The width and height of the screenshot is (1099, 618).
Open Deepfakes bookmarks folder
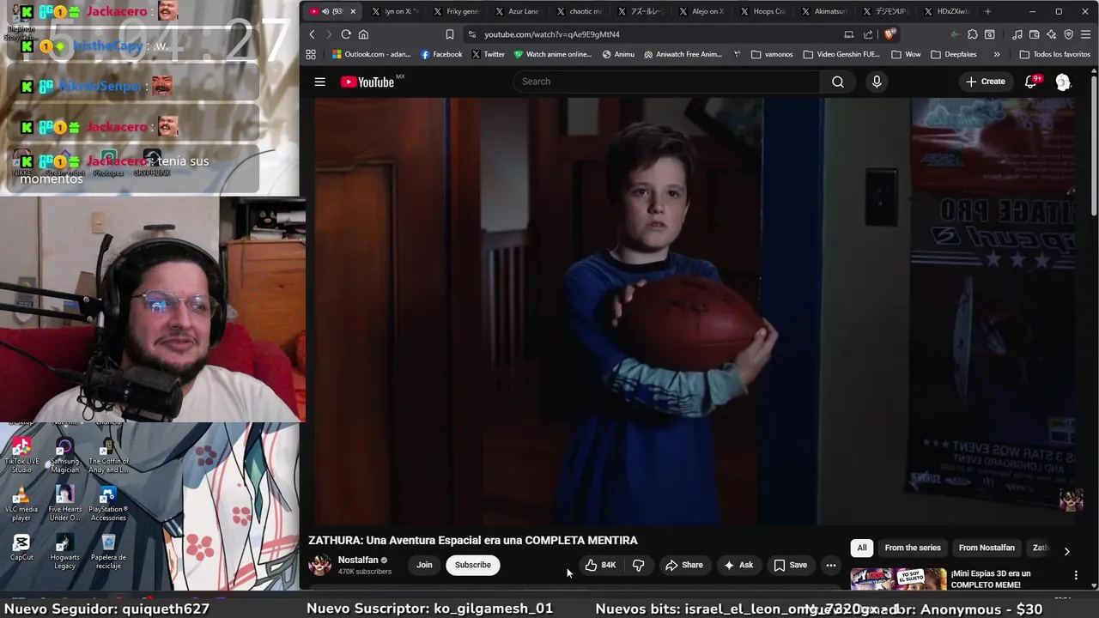(953, 54)
